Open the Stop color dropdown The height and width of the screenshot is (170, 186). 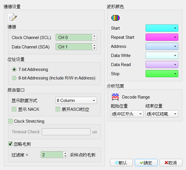tap(162, 74)
